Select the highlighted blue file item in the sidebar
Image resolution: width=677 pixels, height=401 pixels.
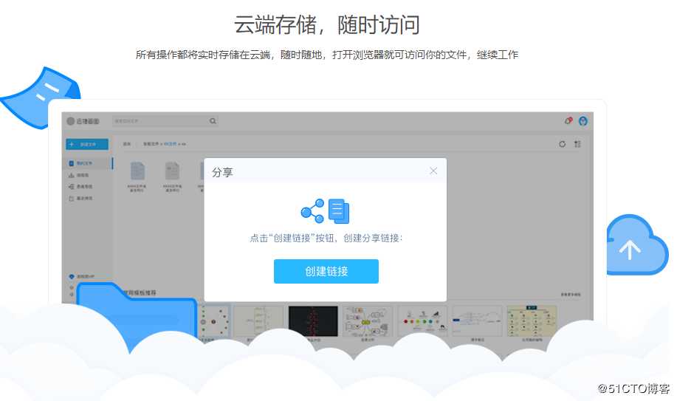point(86,163)
